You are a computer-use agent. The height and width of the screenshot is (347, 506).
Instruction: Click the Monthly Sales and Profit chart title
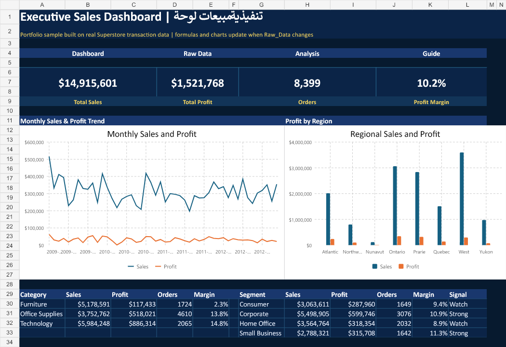152,134
